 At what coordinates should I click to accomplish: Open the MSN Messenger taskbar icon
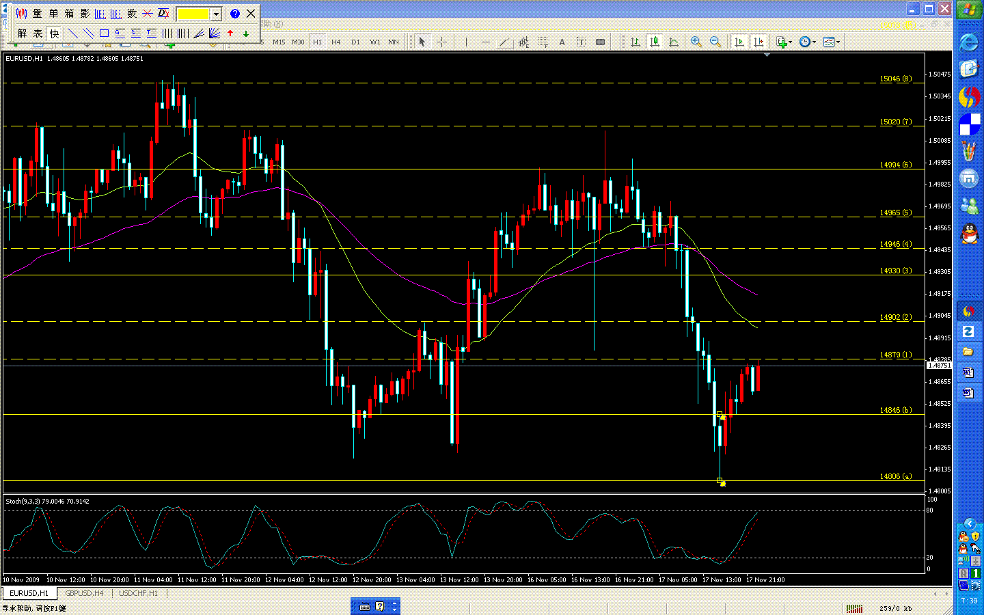pos(969,206)
